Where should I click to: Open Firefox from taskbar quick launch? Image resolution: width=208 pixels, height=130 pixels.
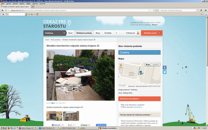click(9, 128)
